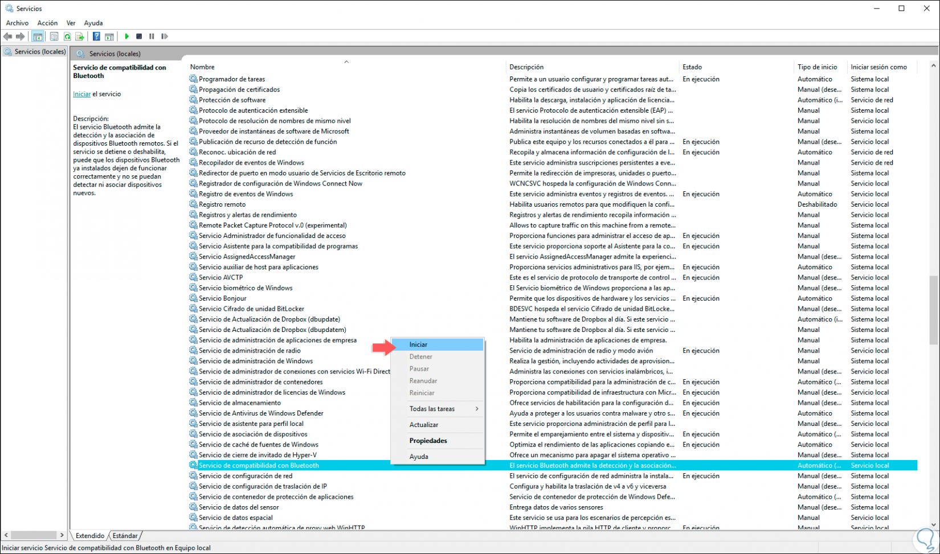Click the services list scroll up arrow
This screenshot has height=554, width=940.
(x=933, y=66)
